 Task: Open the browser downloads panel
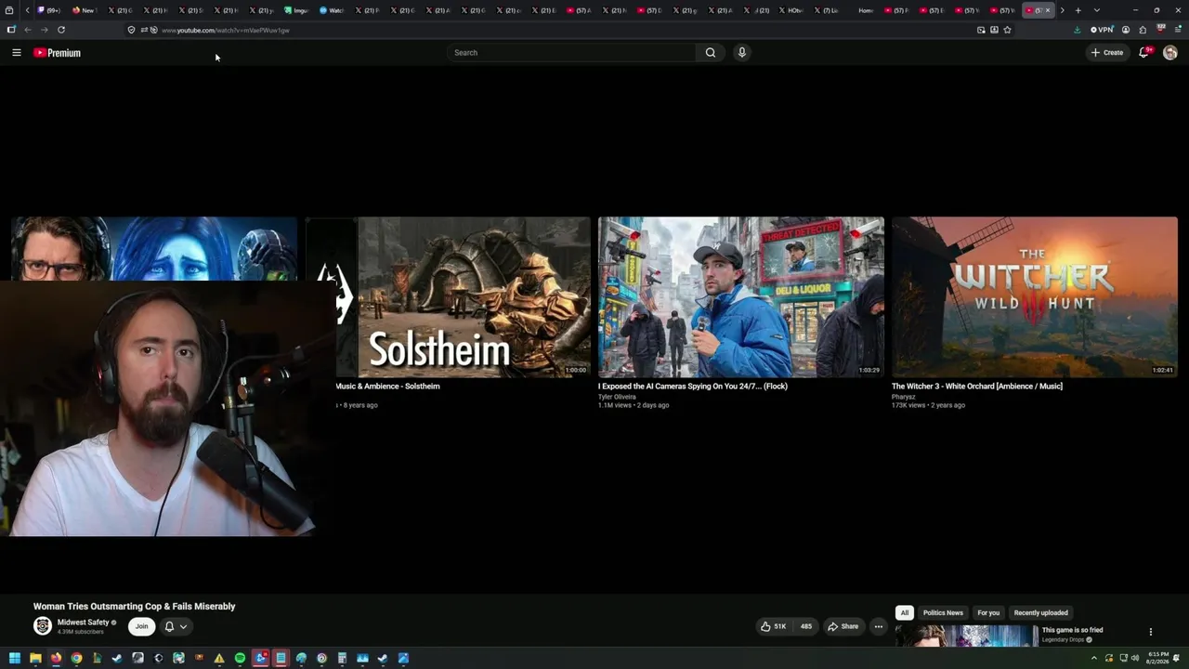(x=1077, y=30)
